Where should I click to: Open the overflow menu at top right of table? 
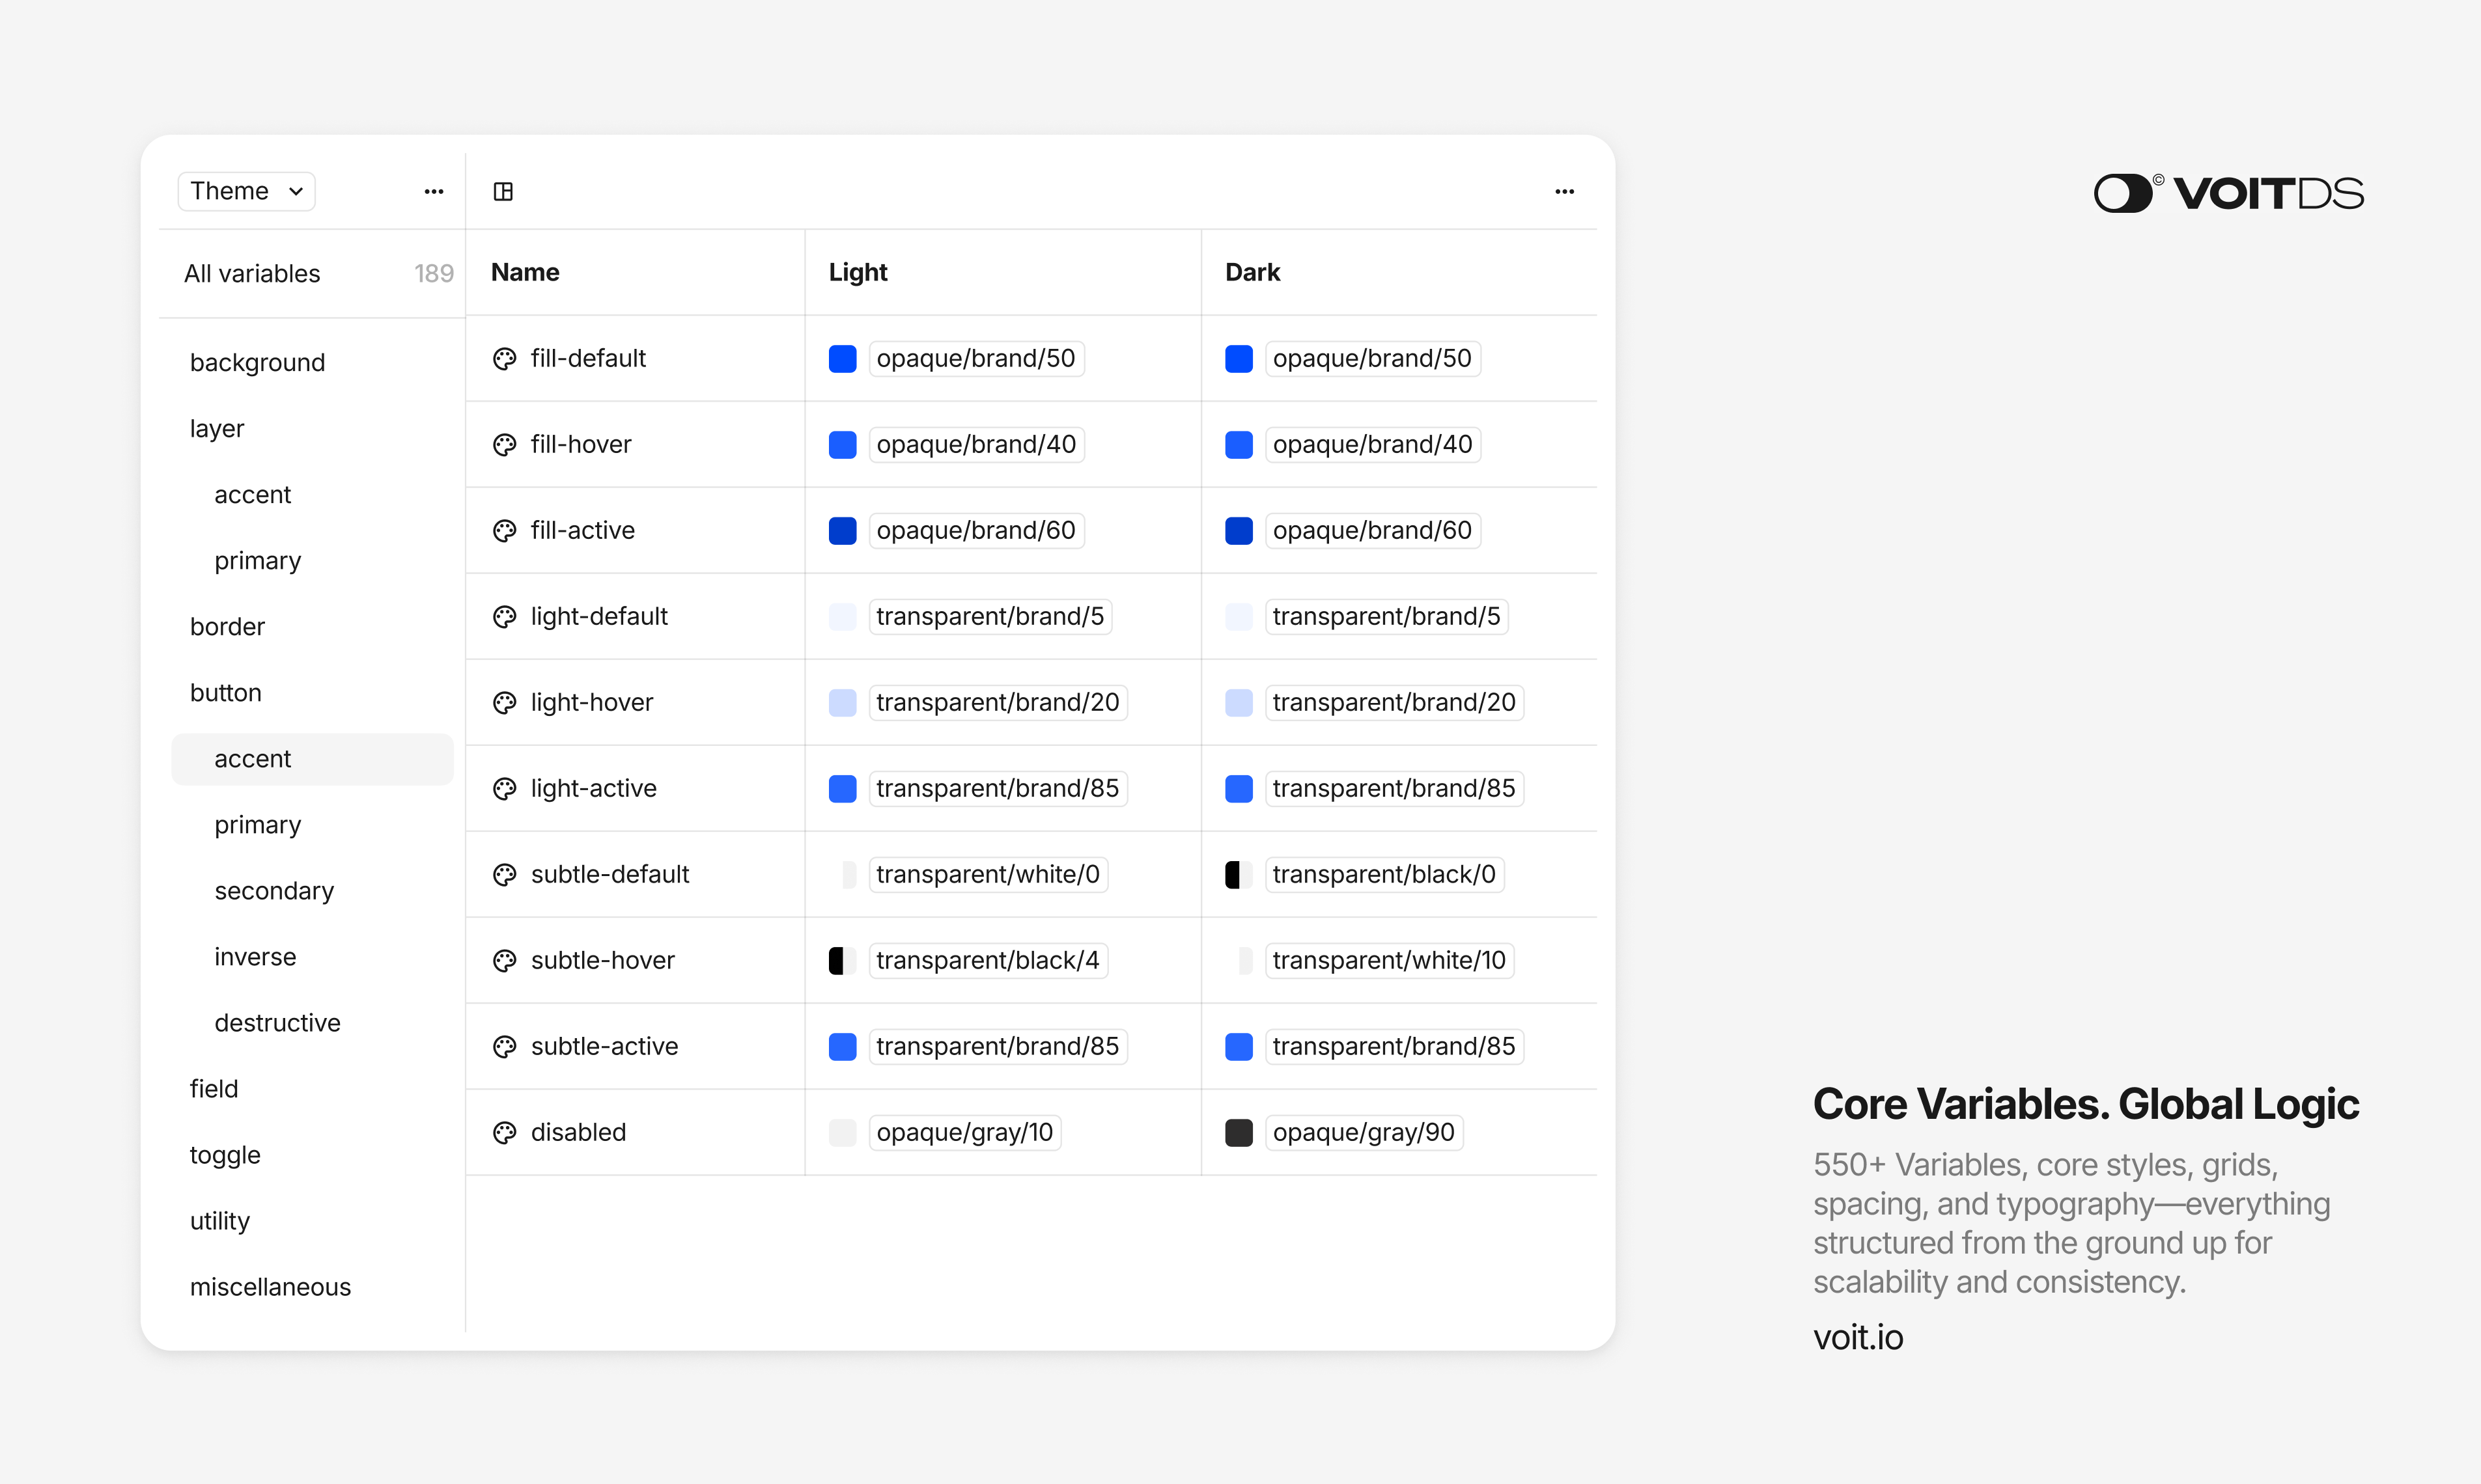(1565, 190)
